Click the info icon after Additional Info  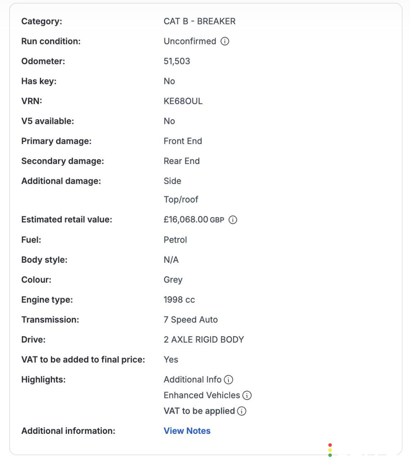(x=229, y=379)
